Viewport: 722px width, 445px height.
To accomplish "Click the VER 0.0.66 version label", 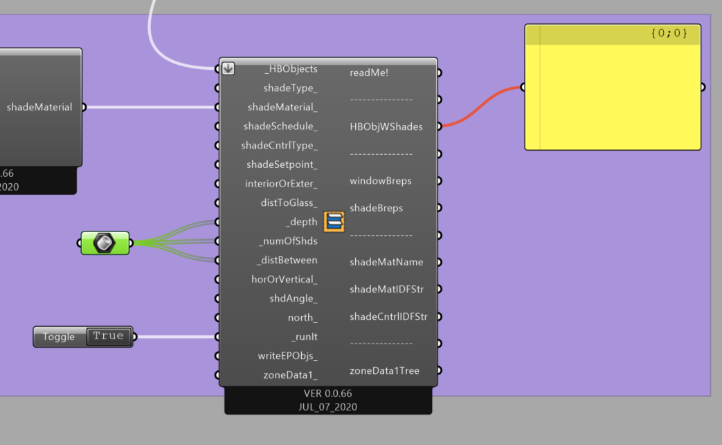I will click(328, 393).
